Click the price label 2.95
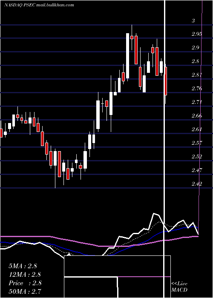The width and height of the screenshot is (213, 298). click(x=197, y=34)
